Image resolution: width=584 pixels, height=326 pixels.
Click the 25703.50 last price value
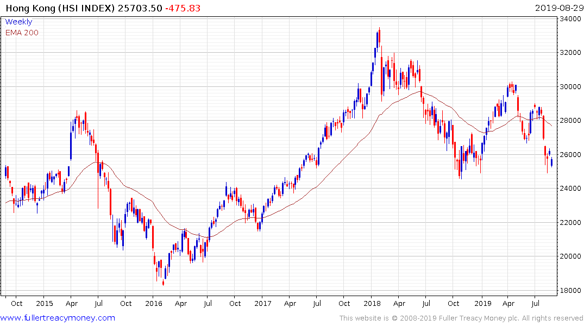pyautogui.click(x=140, y=8)
